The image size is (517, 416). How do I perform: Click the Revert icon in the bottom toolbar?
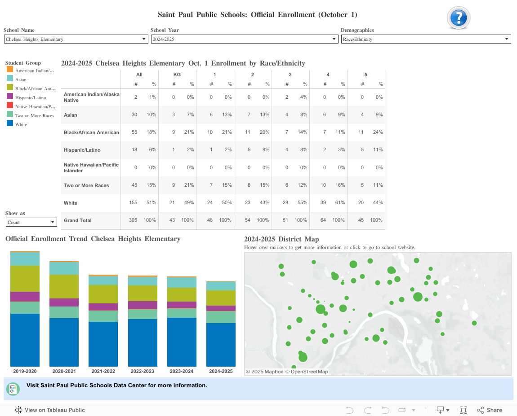coord(385,410)
